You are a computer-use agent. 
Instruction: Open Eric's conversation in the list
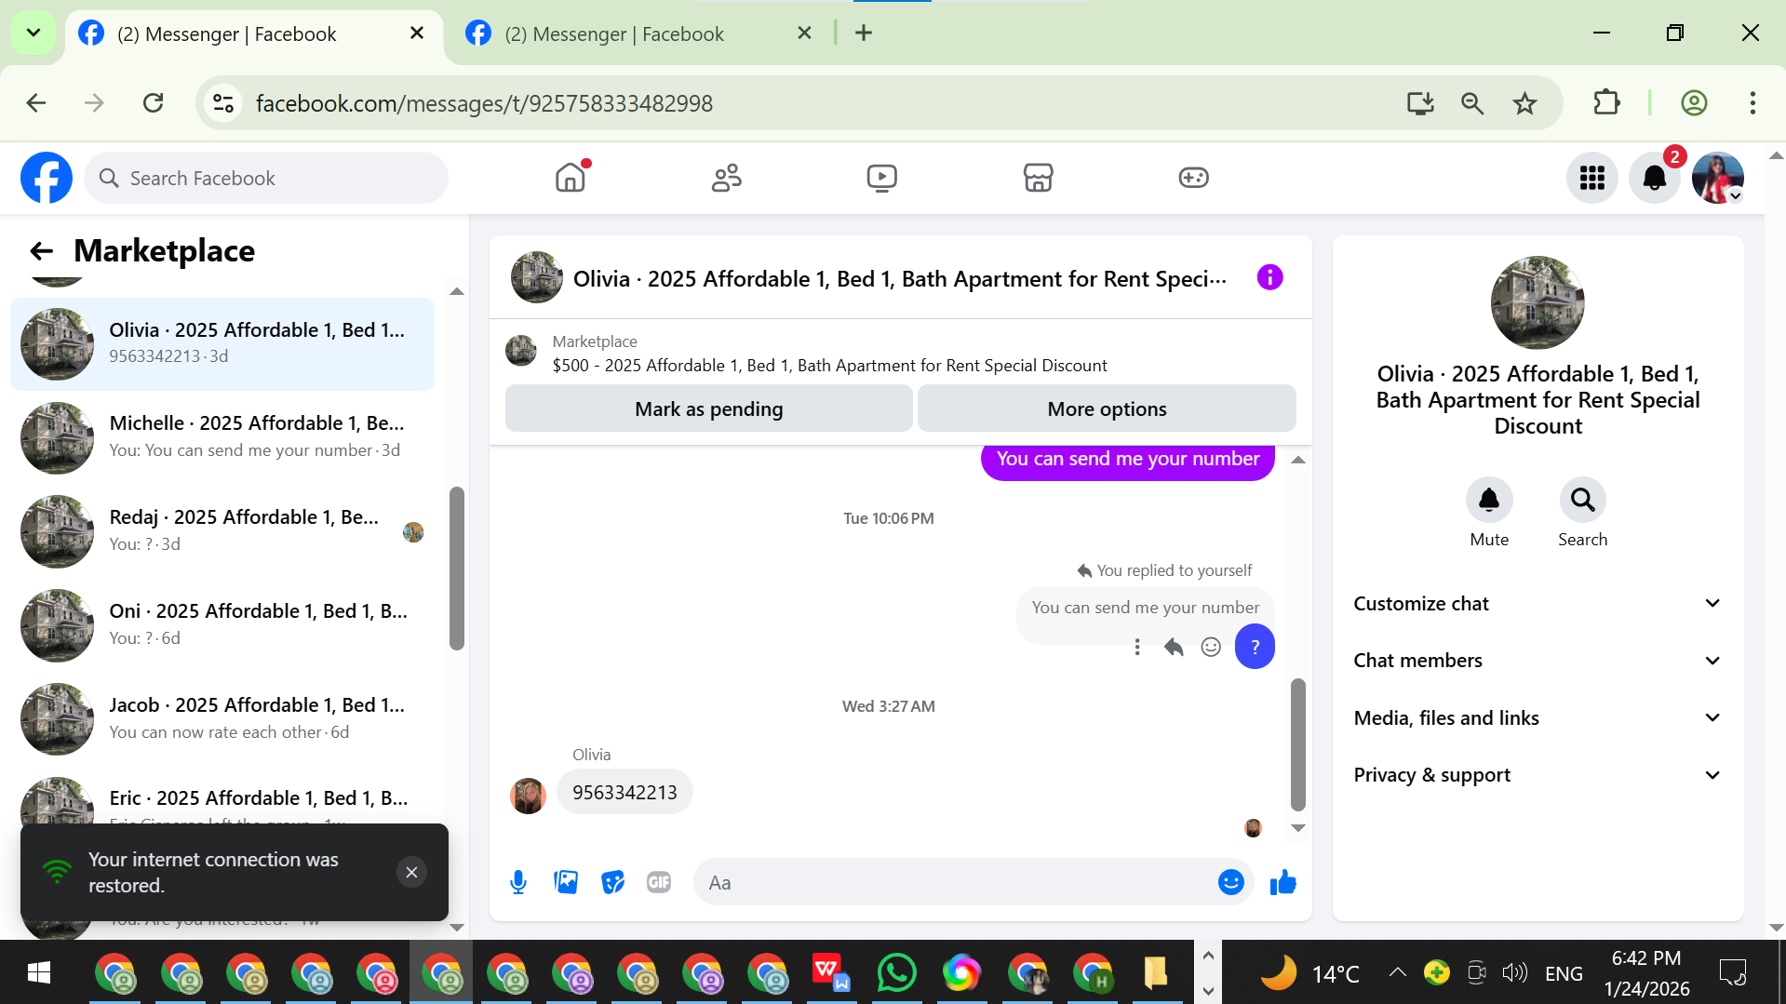(x=222, y=798)
